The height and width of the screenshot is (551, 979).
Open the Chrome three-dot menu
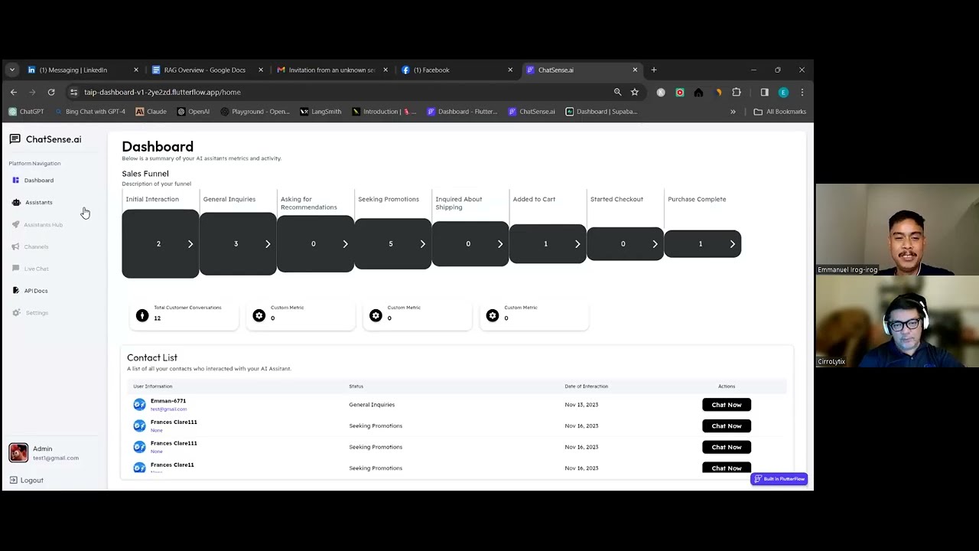pos(802,92)
